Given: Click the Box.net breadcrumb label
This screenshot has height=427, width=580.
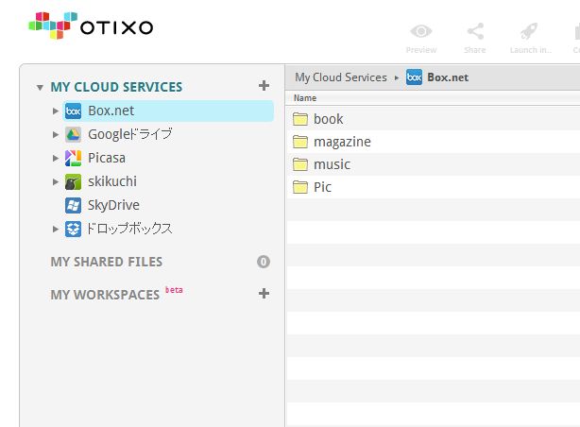Looking at the screenshot, I should (x=448, y=77).
